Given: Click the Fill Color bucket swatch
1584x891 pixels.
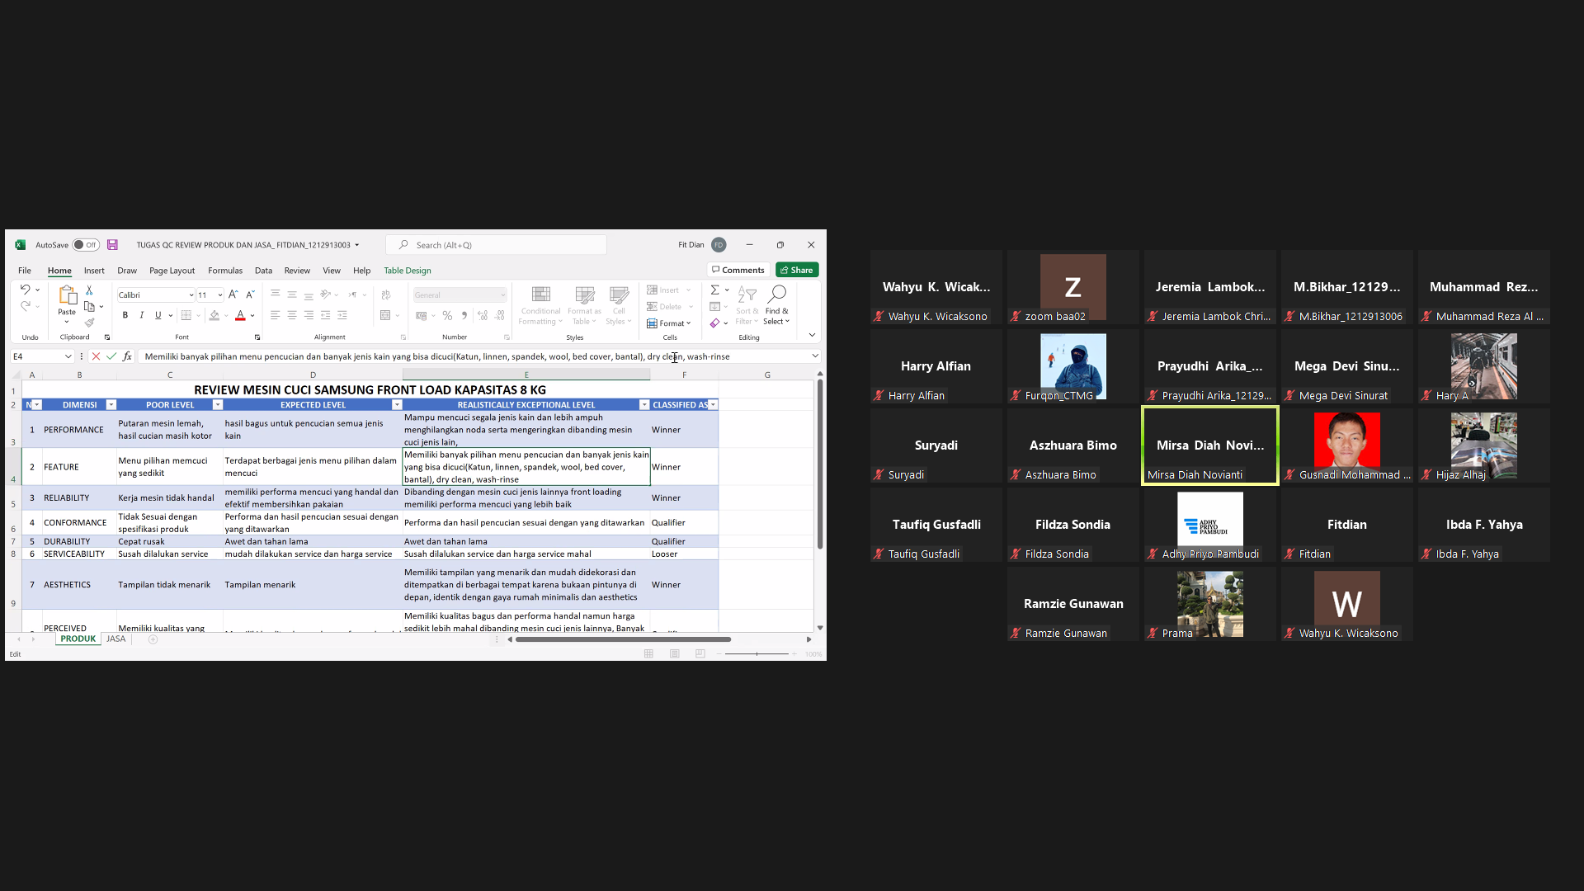Looking at the screenshot, I should point(214,315).
